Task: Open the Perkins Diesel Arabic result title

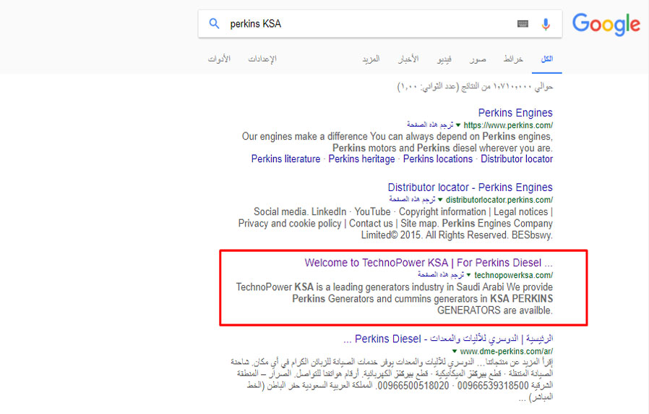Action: 448,339
